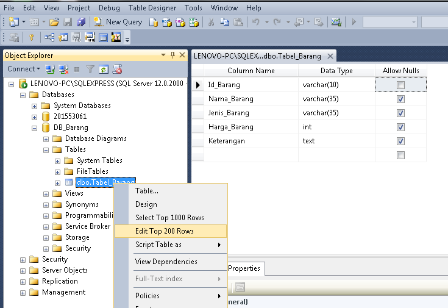The height and width of the screenshot is (308, 448).
Task: Toggle Allow Nulls for Id_Barang
Action: pos(400,85)
